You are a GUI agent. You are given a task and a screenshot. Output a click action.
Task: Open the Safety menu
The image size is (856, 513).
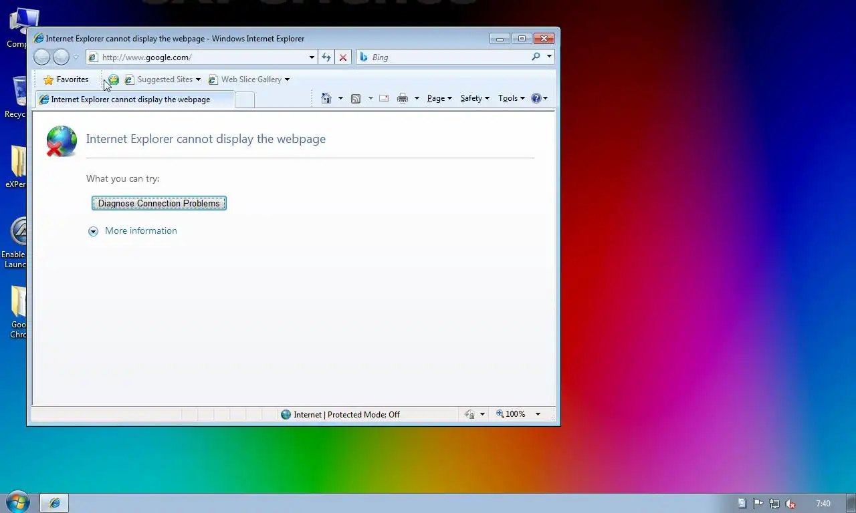point(475,98)
